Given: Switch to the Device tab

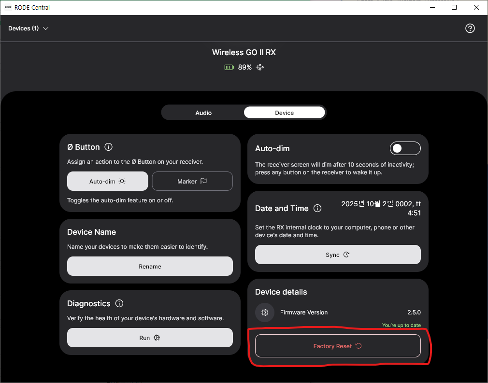Looking at the screenshot, I should pos(284,113).
